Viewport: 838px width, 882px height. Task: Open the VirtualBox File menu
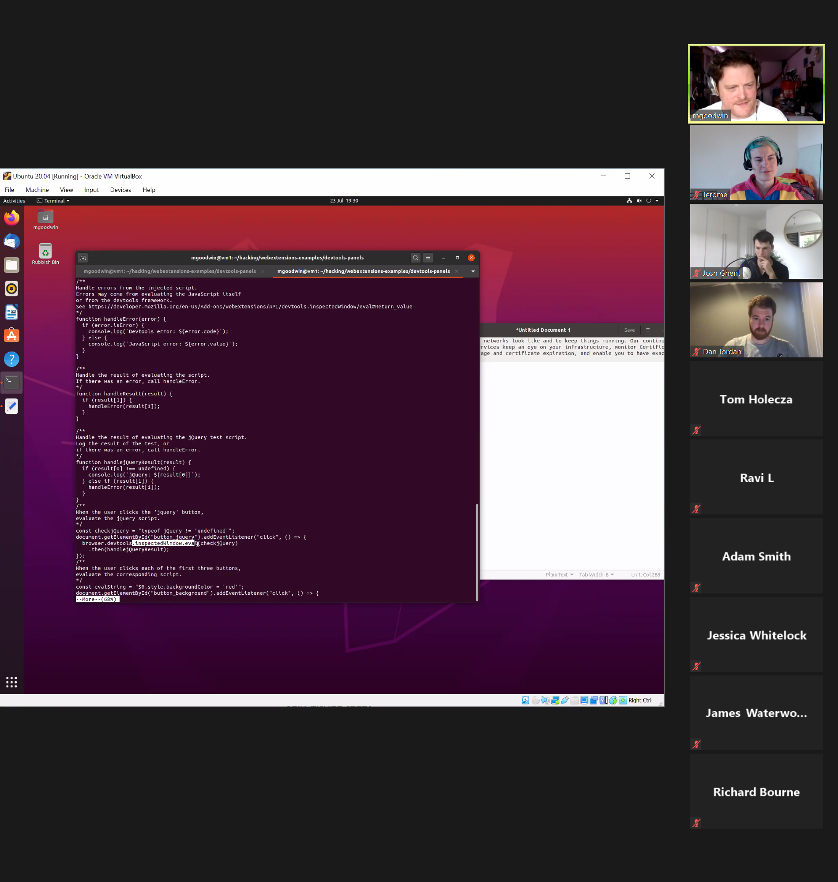pos(9,190)
